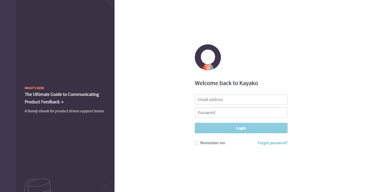Click the "Remember me" label text
The image size is (367, 192).
point(212,143)
